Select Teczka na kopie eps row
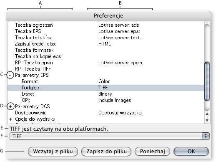The image size is (216, 162). (105, 56)
